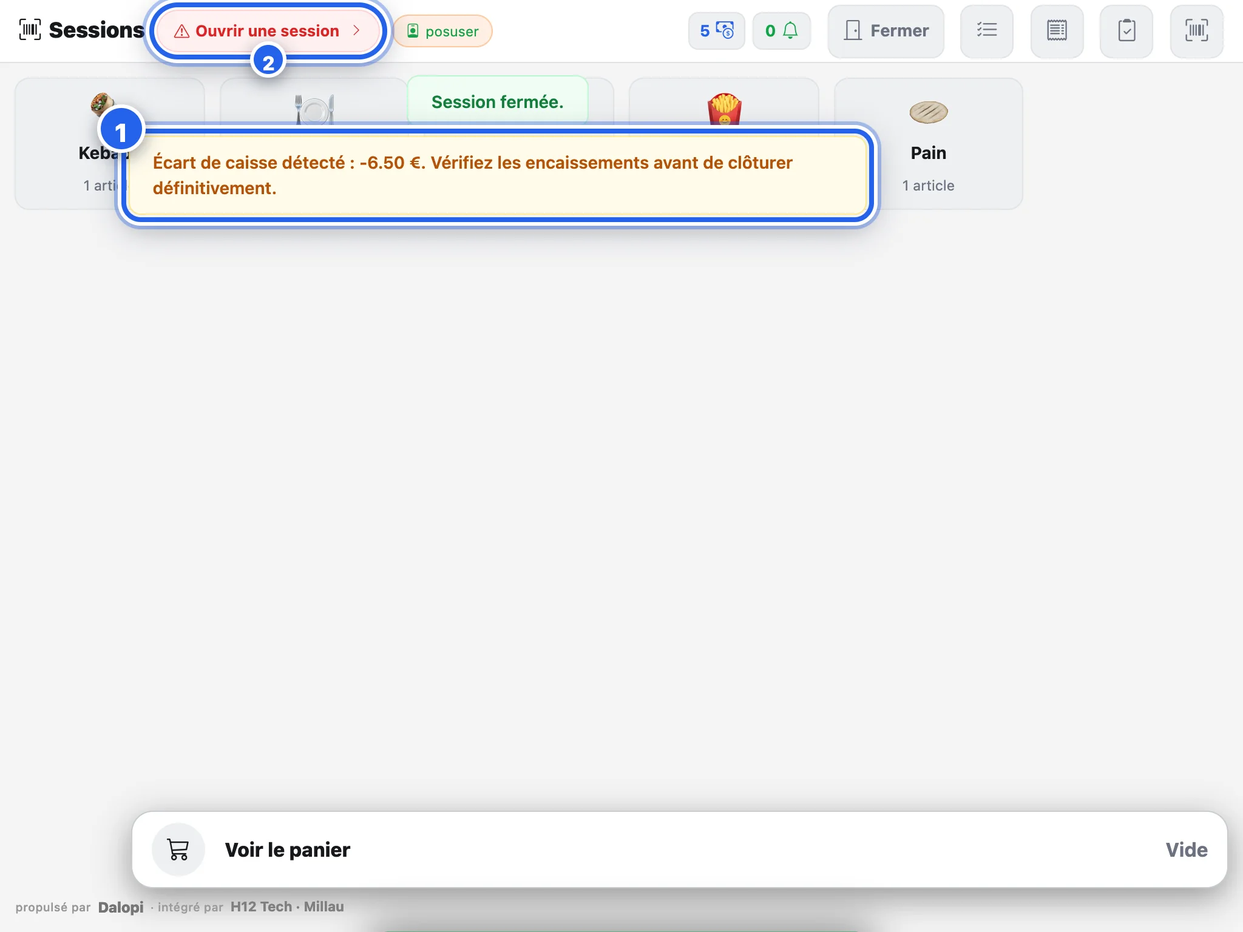Viewport: 1243px width, 932px height.
Task: Click the barcode icon beside Sessions
Action: click(x=30, y=30)
